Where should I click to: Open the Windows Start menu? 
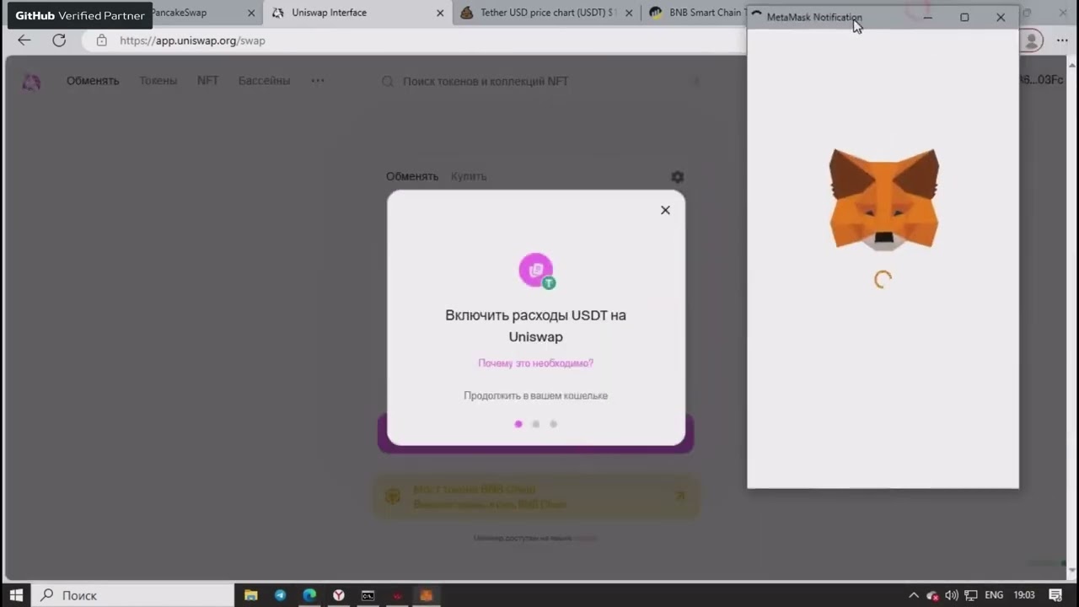[x=16, y=595]
